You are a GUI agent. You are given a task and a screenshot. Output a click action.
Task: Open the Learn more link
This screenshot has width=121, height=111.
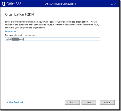(x=11, y=32)
